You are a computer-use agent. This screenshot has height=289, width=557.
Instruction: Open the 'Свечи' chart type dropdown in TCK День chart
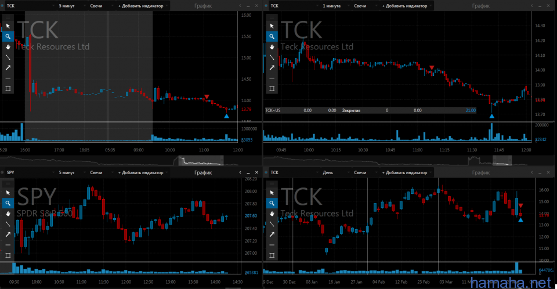coord(365,172)
